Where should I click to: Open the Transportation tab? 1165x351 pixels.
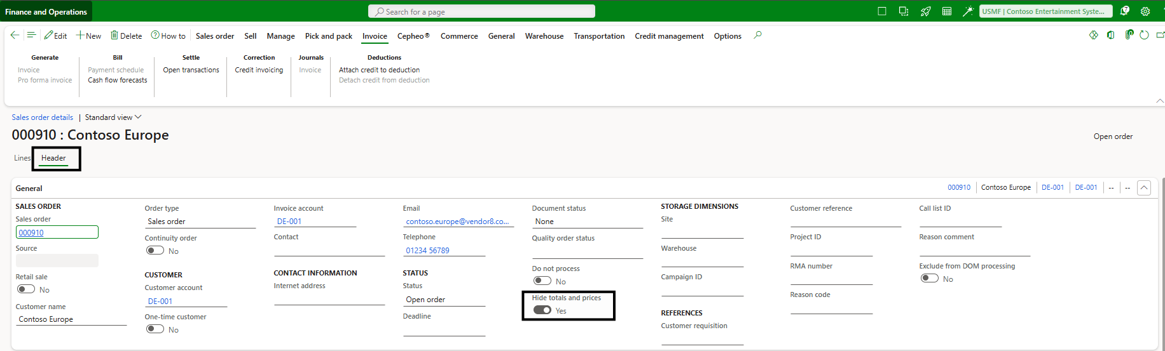point(599,36)
